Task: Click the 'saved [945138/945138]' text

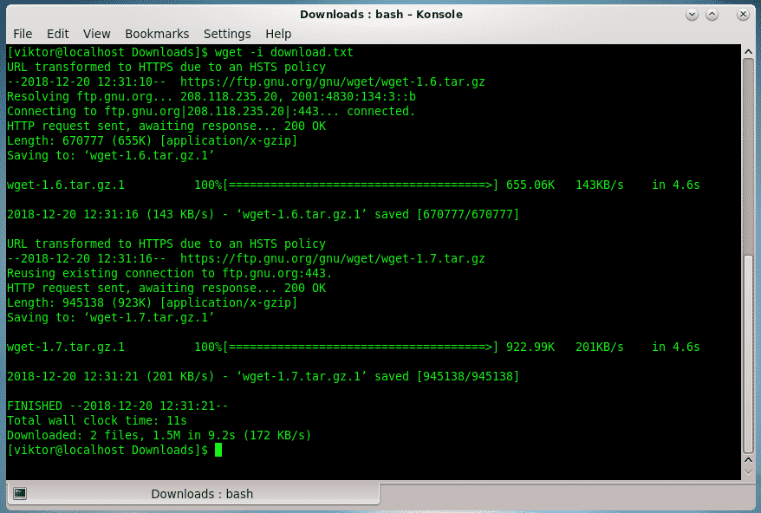Action: pos(447,376)
